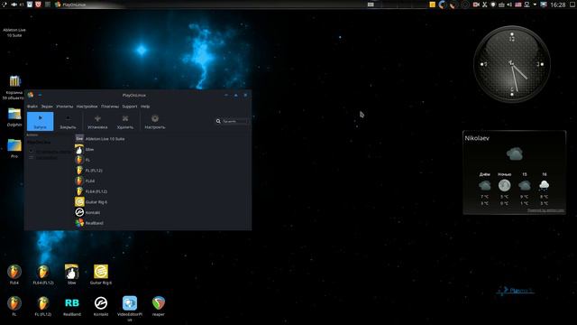Screen dimensions: 577x325
Task: Click the first link in the PlayOnLinux sidebar
Action: 53,152
